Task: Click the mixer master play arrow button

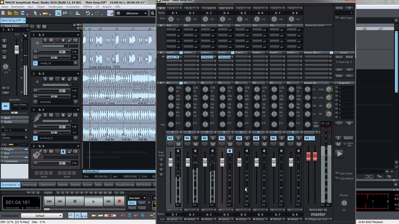Action: (x=339, y=154)
